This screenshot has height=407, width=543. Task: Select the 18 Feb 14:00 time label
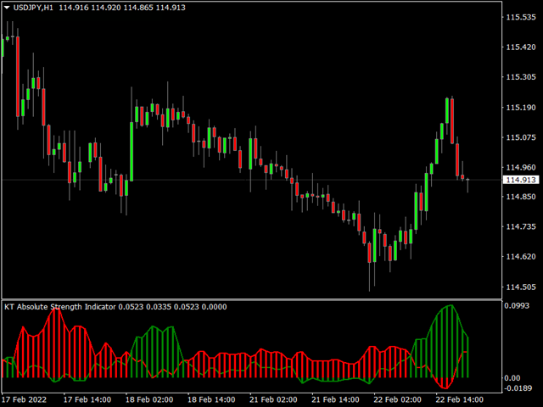pyautogui.click(x=211, y=399)
